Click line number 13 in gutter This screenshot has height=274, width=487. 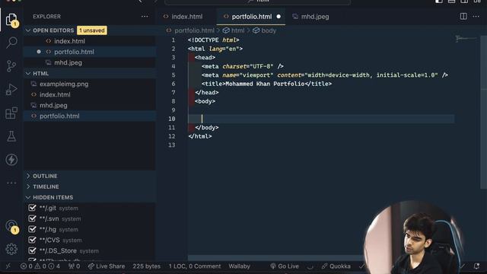pyautogui.click(x=172, y=145)
